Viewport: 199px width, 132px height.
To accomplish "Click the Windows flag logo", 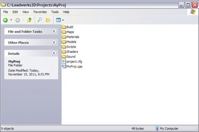I will pos(193,12).
